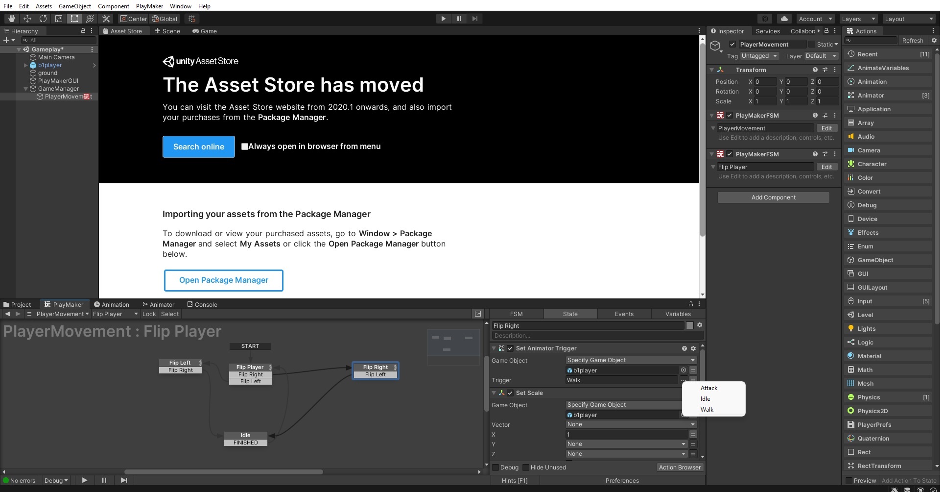Screen dimensions: 944x492
Task: Click Refresh in Actions panel
Action: (x=913, y=40)
